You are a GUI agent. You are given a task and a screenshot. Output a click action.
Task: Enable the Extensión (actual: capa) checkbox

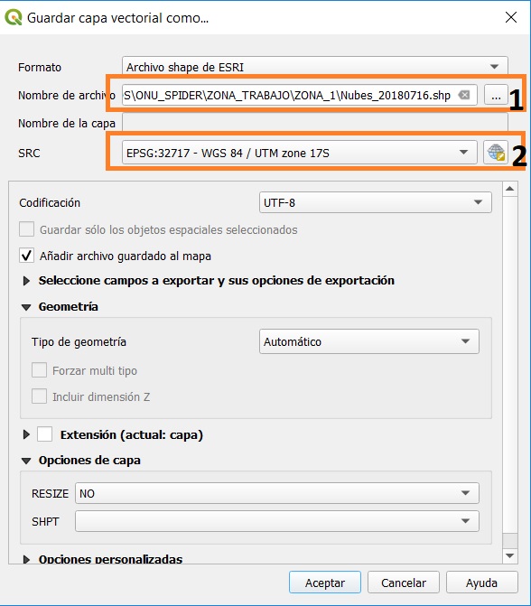[x=45, y=434]
